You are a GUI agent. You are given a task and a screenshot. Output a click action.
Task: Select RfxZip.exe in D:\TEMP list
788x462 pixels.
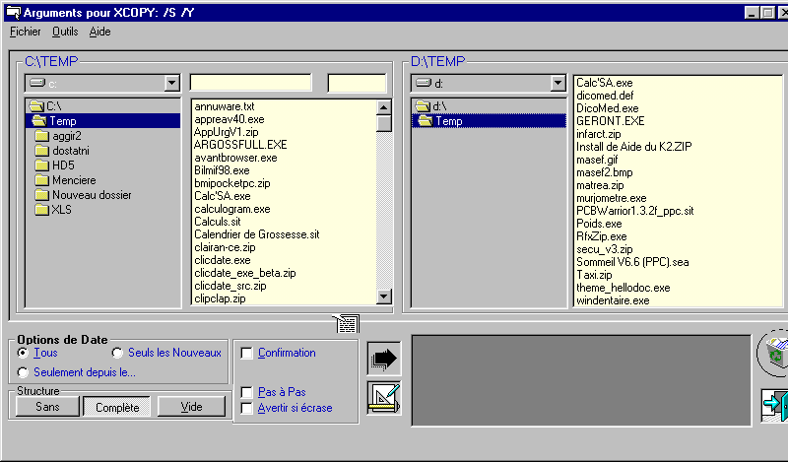click(x=601, y=236)
